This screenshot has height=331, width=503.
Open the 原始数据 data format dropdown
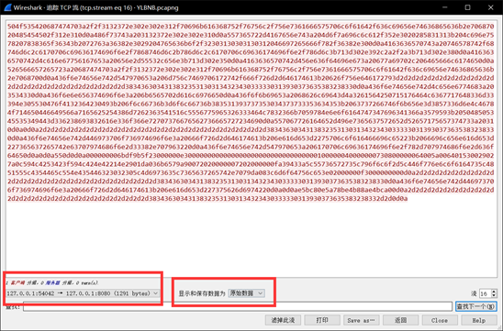tap(246, 293)
